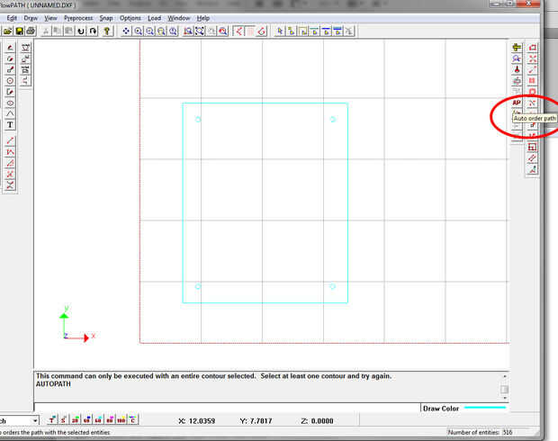Click the Print icon in top toolbar

(x=31, y=31)
